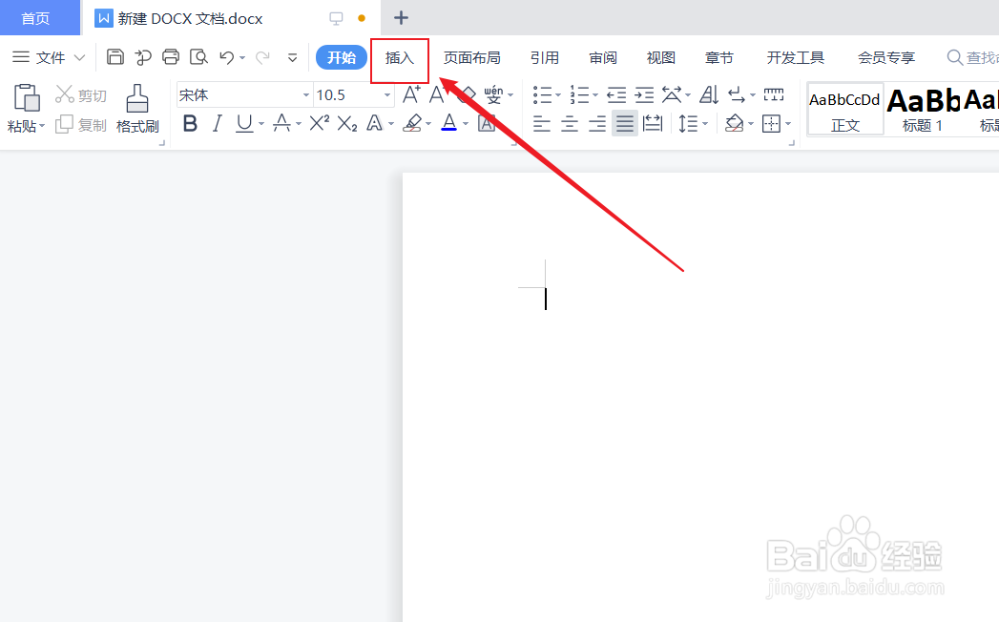999x622 pixels.
Task: Open the font name dropdown
Action: [303, 93]
